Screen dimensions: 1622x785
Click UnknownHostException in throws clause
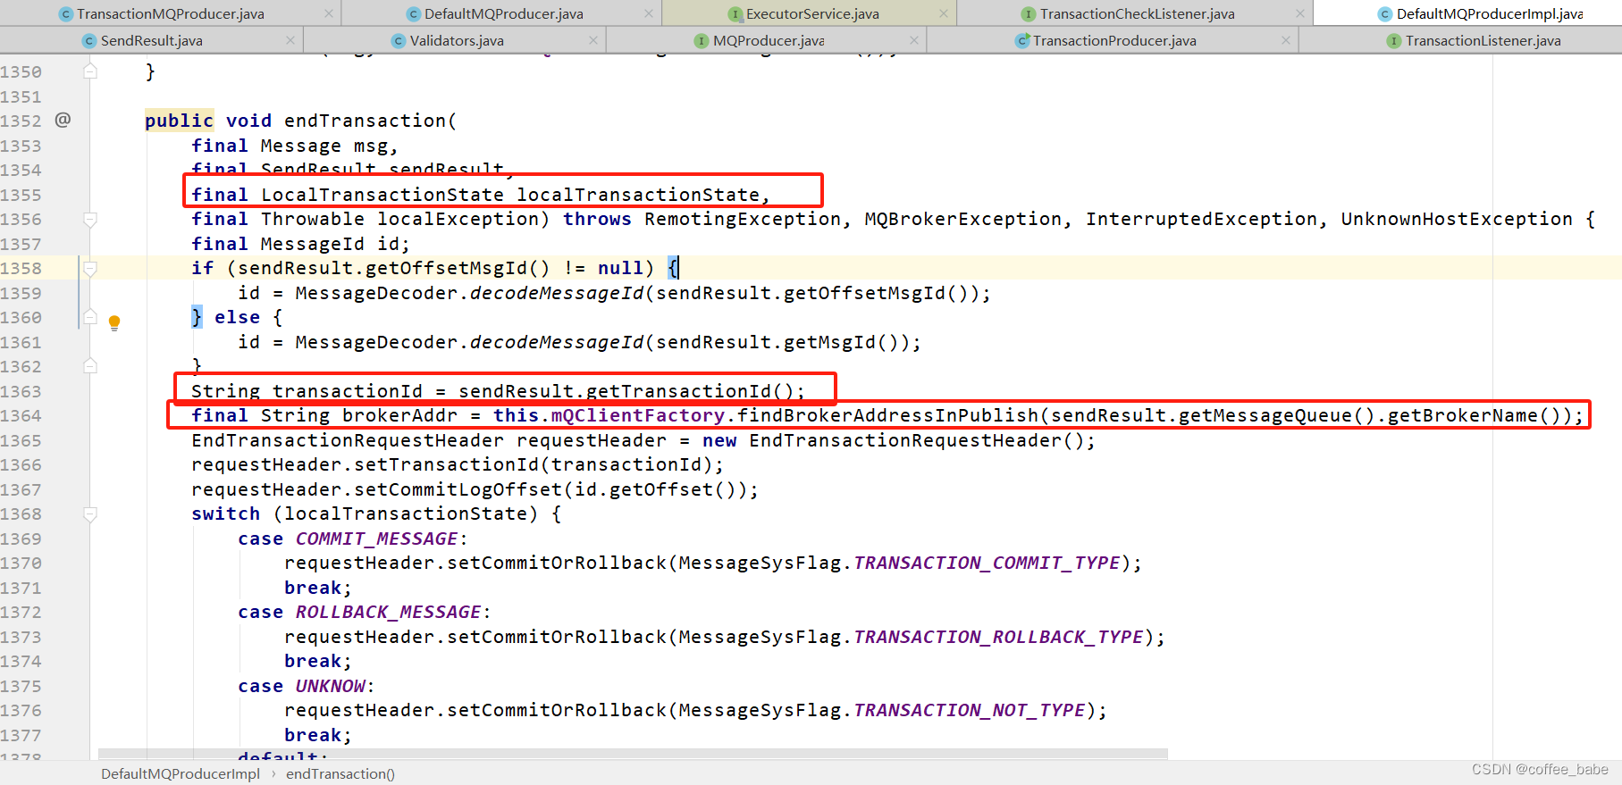1457,219
